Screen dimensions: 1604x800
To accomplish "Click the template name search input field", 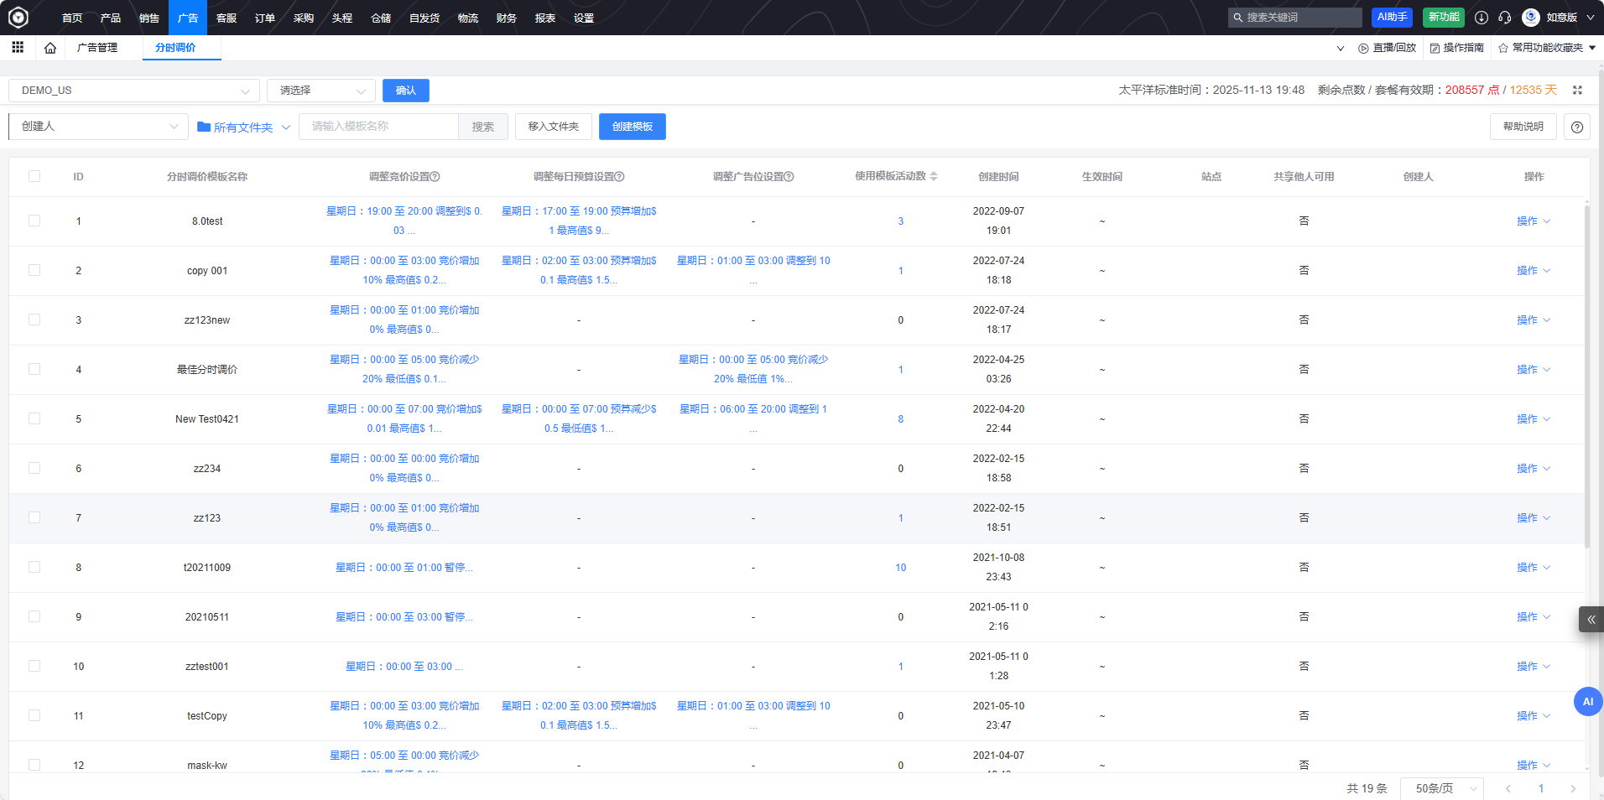I will [378, 127].
